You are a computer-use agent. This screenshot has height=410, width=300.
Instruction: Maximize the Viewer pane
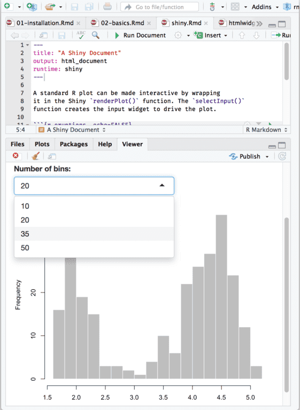coord(282,145)
